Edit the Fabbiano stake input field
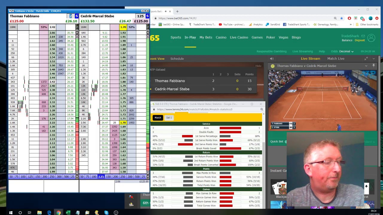The height and width of the screenshot is (215, 383). tap(71, 16)
